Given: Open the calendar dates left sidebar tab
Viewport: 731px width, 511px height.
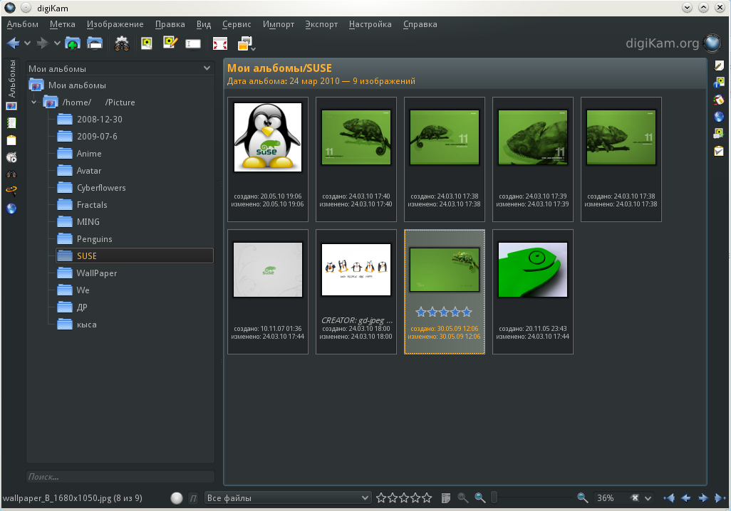Looking at the screenshot, I should pyautogui.click(x=11, y=123).
